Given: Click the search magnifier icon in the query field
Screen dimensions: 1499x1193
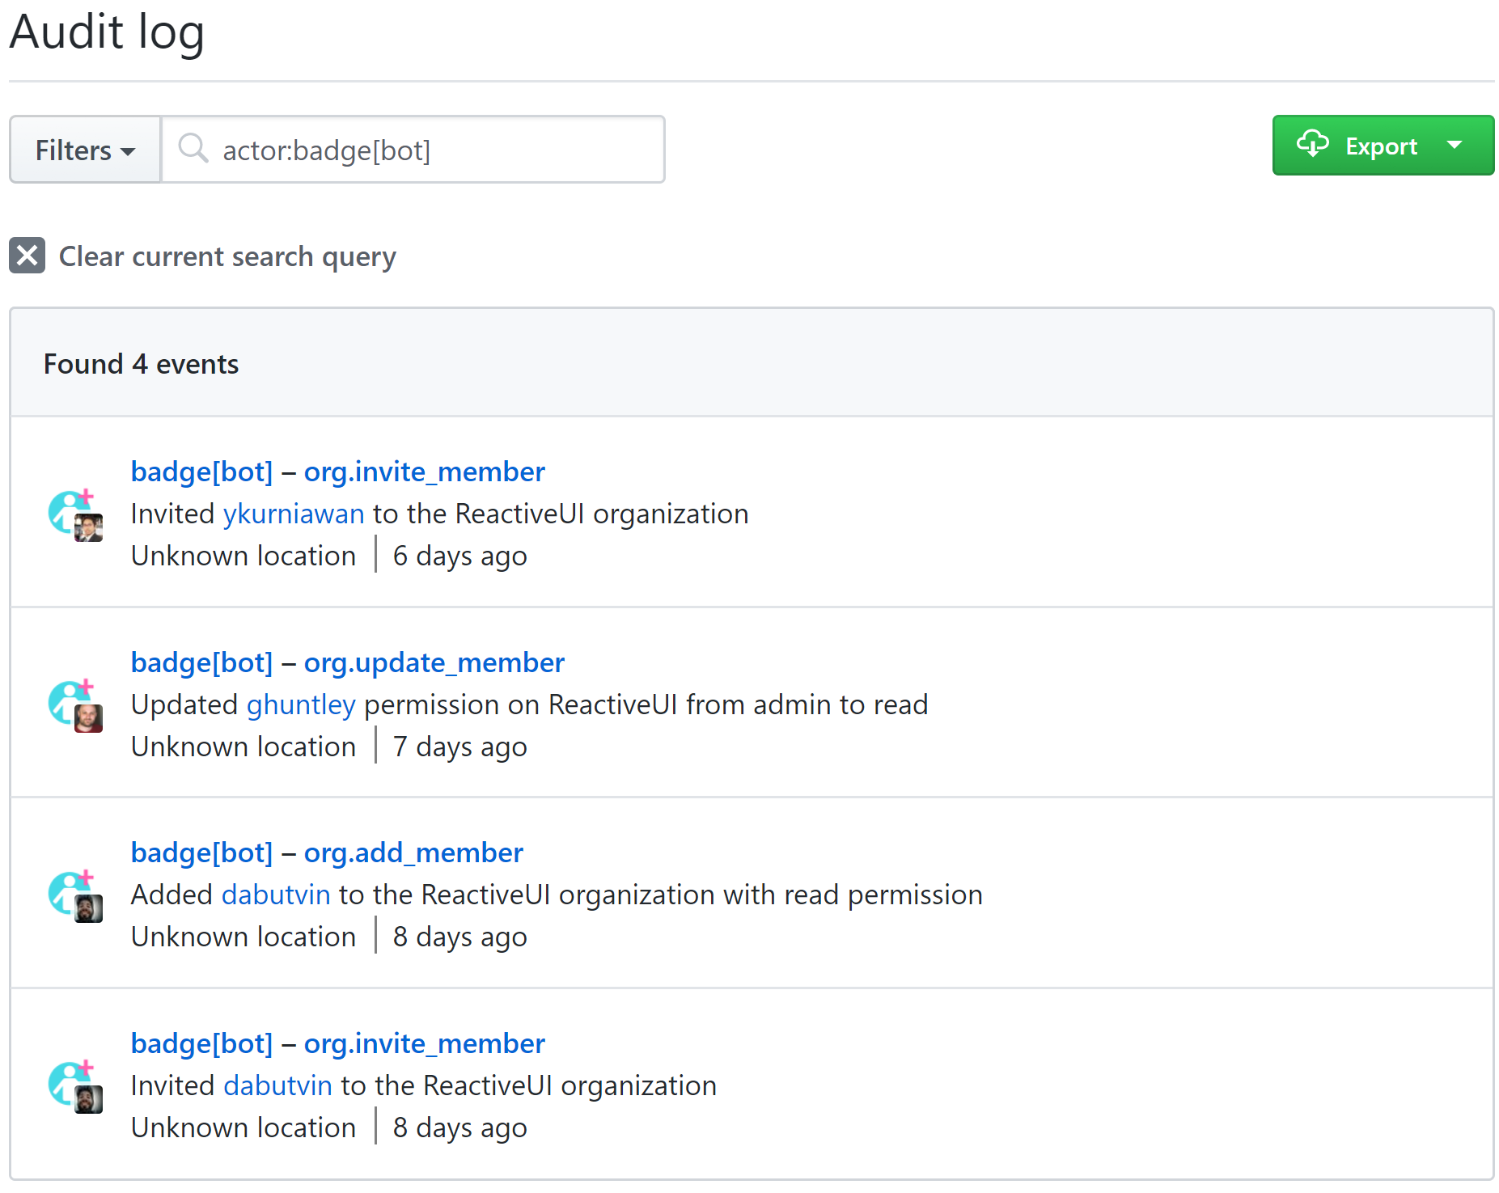Looking at the screenshot, I should (194, 149).
